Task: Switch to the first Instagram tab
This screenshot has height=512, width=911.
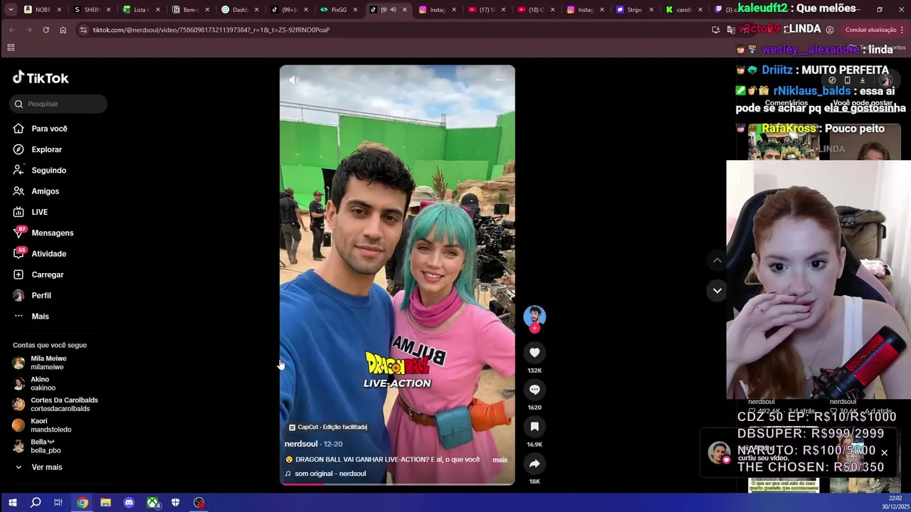Action: (436, 10)
